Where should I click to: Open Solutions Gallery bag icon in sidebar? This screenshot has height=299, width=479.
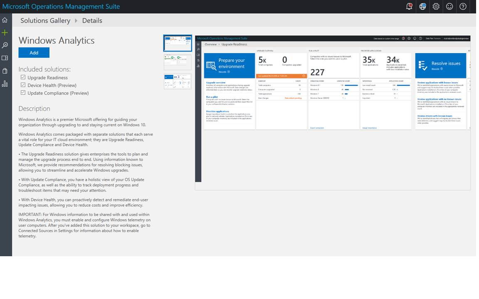5,71
